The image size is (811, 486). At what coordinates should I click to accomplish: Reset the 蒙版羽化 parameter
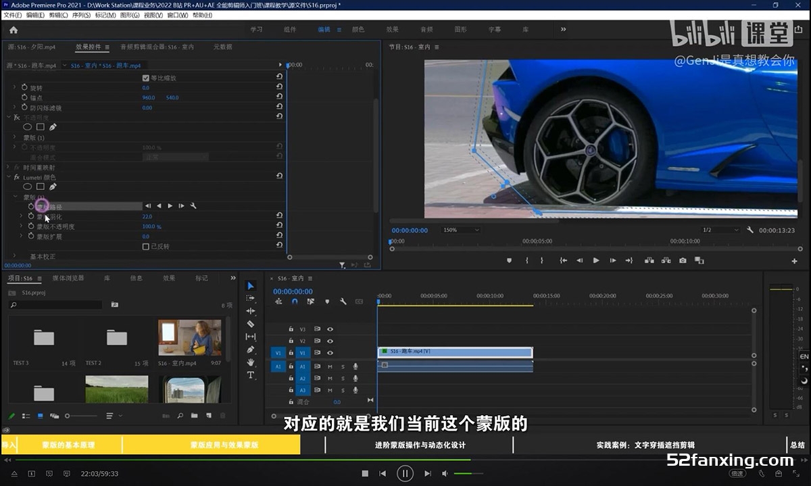click(x=279, y=216)
